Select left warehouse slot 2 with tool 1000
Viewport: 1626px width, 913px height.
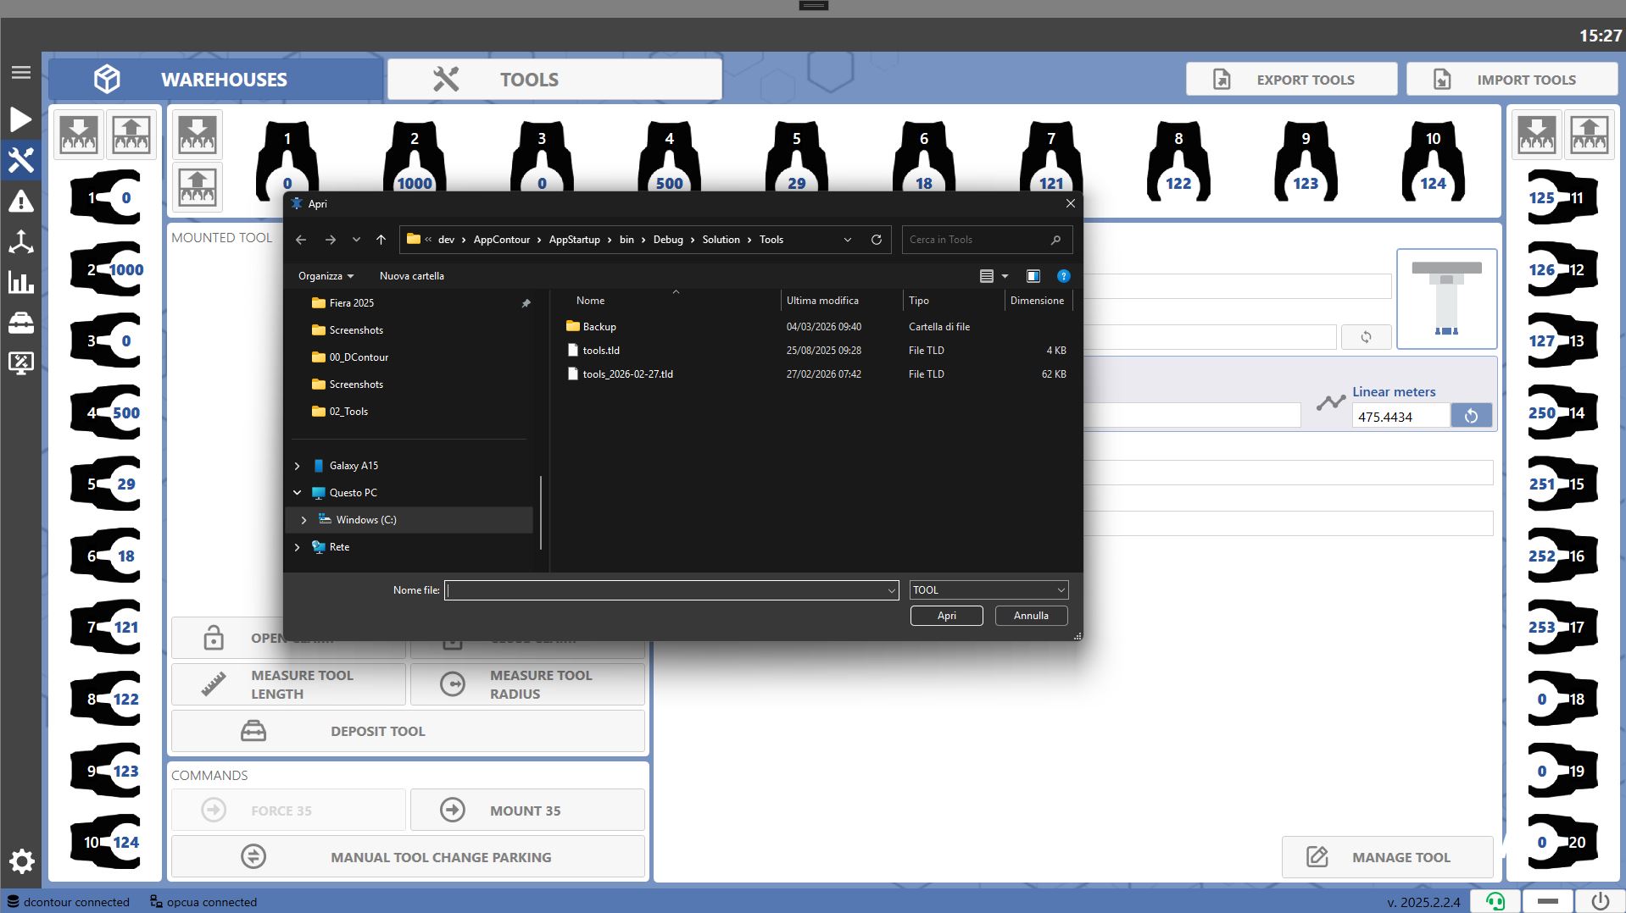pyautogui.click(x=106, y=269)
